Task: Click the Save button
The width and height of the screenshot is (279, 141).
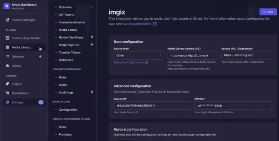Action: 268,12
